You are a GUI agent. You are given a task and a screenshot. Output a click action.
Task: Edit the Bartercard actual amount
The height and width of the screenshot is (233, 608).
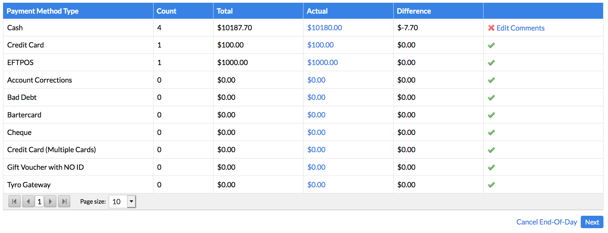click(x=316, y=115)
